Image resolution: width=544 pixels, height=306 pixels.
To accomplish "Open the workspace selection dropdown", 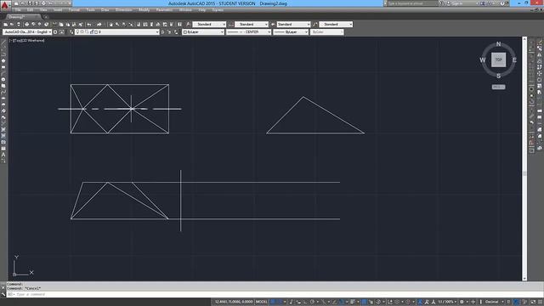I will point(27,32).
